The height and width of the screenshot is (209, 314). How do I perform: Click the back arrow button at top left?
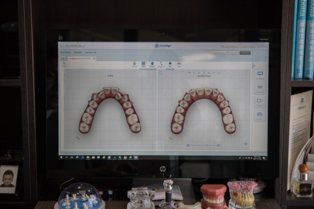pos(62,45)
